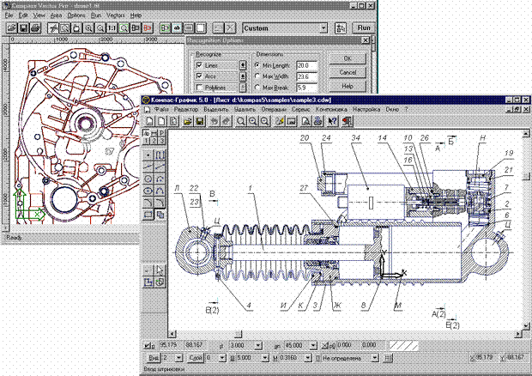Click the Max Width value field
Viewport: 532px width, 376px height.
click(306, 76)
